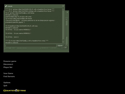
Task: Click the console log scroll-down arrow
Action: pos(63,42)
